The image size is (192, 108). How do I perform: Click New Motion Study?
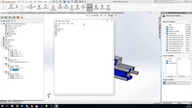72,8
